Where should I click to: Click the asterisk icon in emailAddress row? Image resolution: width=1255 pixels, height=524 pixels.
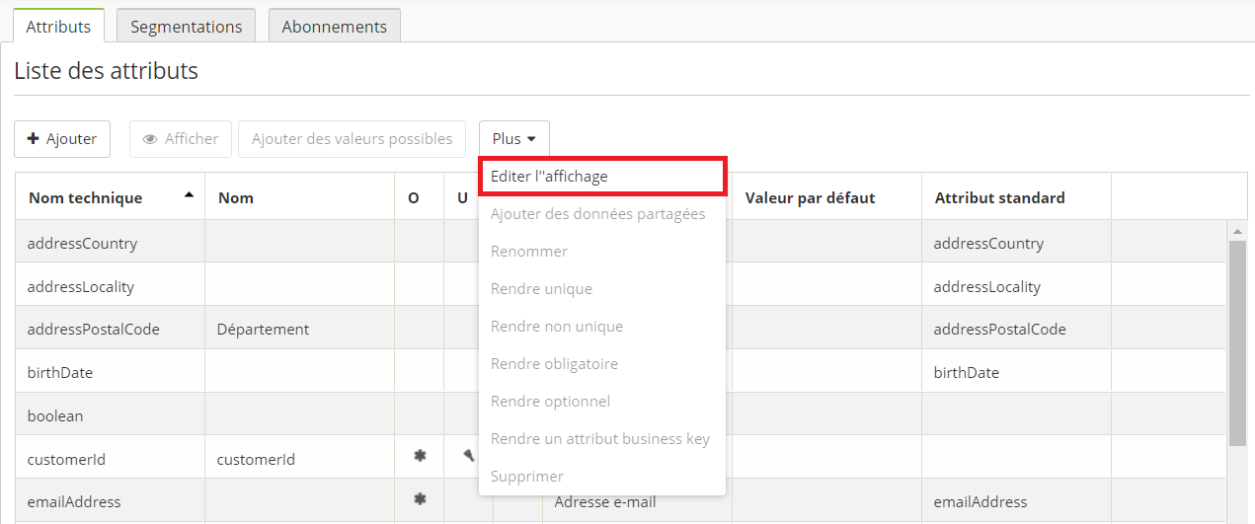[420, 499]
